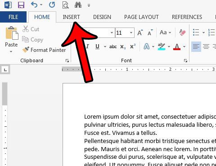The height and width of the screenshot is (166, 216).
Task: Apply the text highlight color
Action: 162,46
